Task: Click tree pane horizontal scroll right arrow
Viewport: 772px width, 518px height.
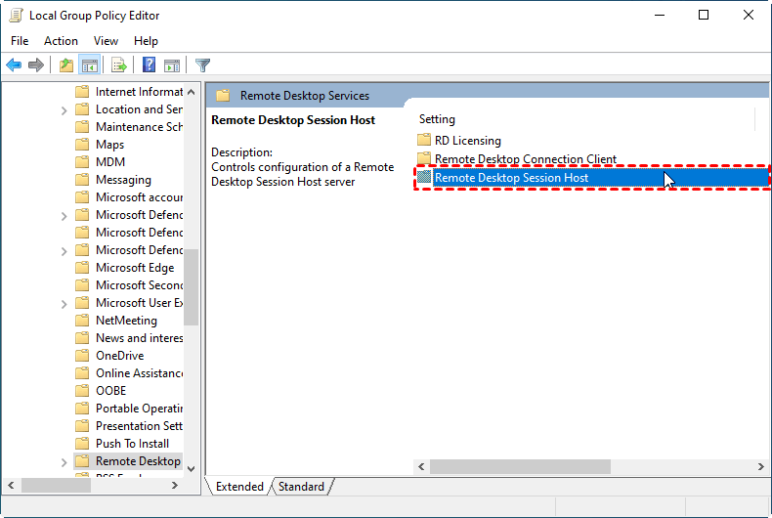Action: click(x=174, y=486)
